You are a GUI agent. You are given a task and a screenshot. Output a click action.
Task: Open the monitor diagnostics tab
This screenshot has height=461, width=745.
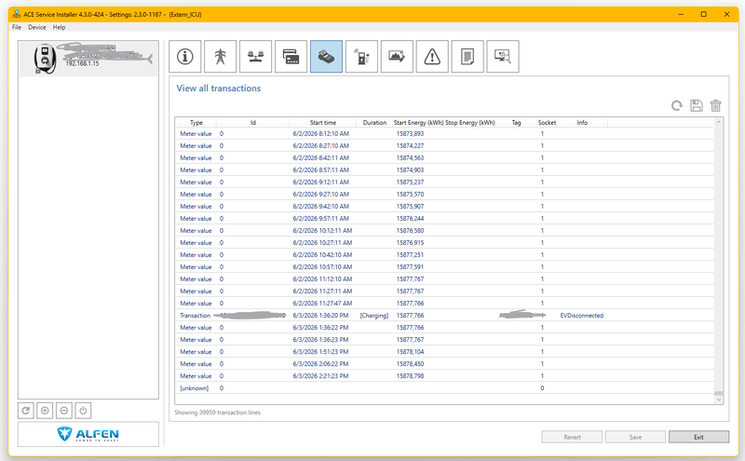[x=503, y=57]
